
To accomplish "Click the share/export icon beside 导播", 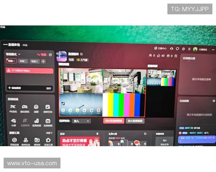I will click(x=50, y=55).
